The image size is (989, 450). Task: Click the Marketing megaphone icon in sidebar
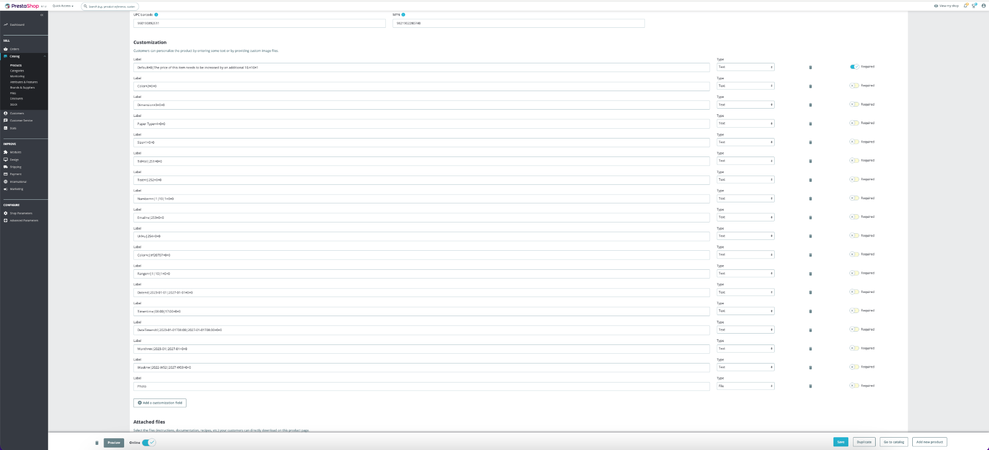click(x=6, y=189)
